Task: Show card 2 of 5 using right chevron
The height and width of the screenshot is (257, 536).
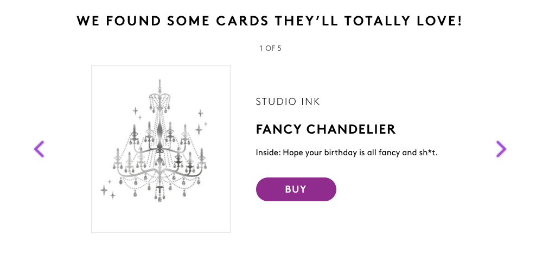Action: (x=501, y=149)
